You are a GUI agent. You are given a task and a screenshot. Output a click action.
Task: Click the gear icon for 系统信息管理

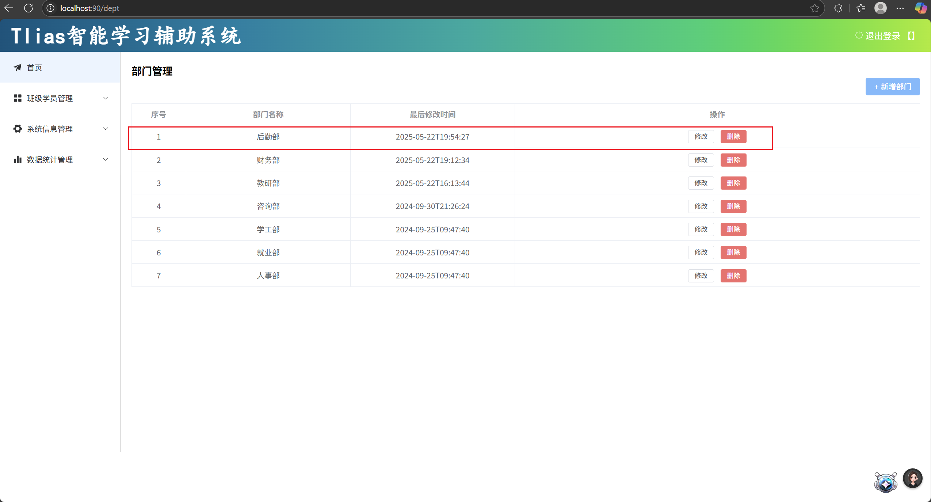(18, 129)
